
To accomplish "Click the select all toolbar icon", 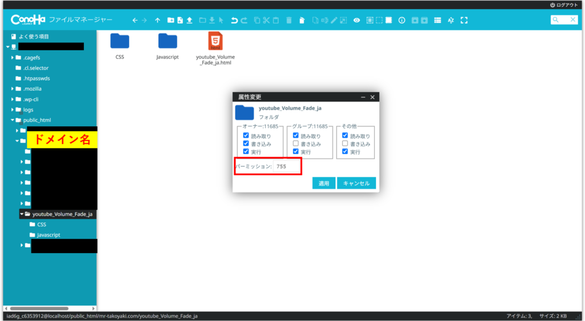I will click(x=370, y=20).
